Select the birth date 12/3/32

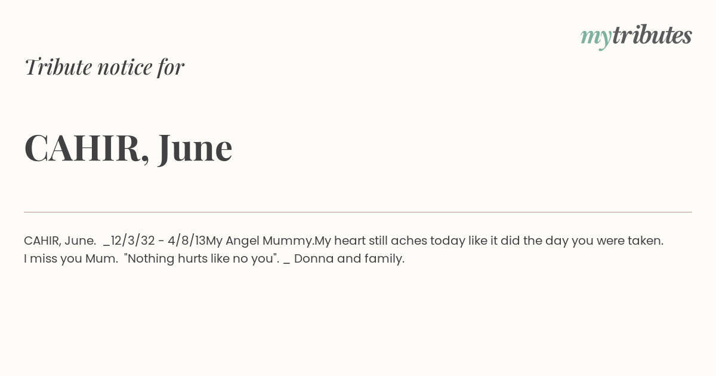pyautogui.click(x=132, y=241)
